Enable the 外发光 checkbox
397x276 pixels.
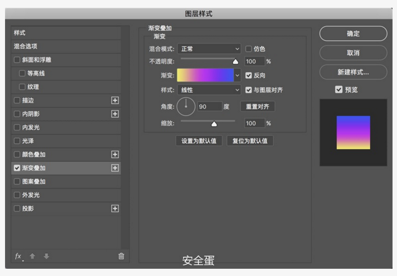tap(17, 195)
